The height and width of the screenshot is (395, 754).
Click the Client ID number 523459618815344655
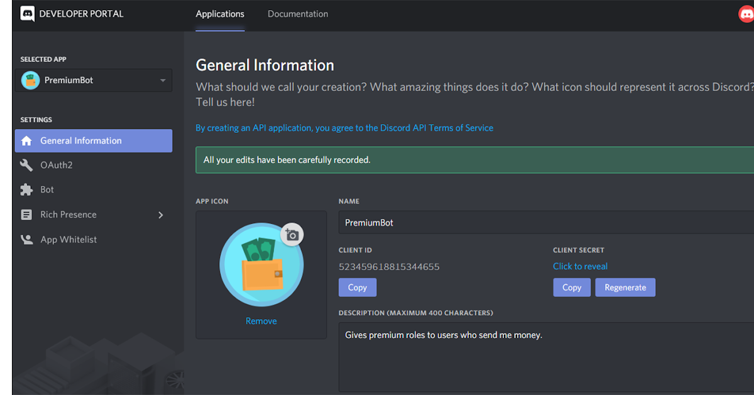pos(389,266)
